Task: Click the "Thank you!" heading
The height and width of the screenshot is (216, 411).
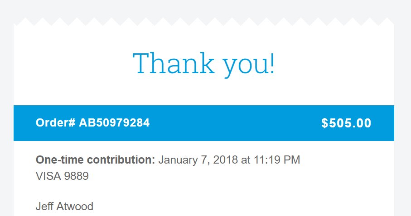Action: [204, 63]
